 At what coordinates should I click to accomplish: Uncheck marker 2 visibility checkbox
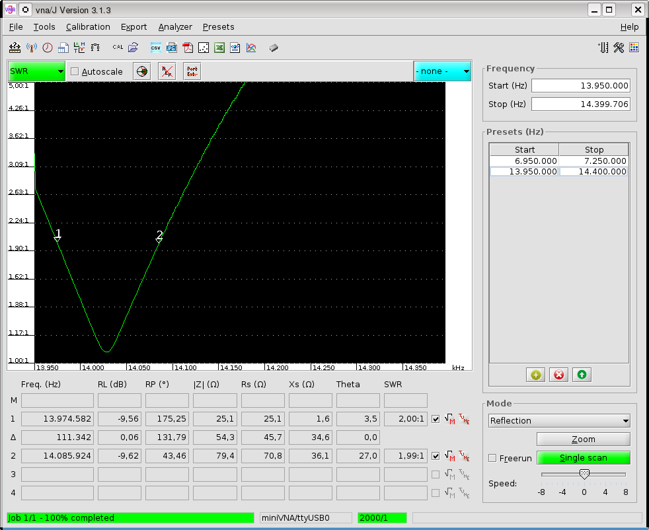pos(436,455)
